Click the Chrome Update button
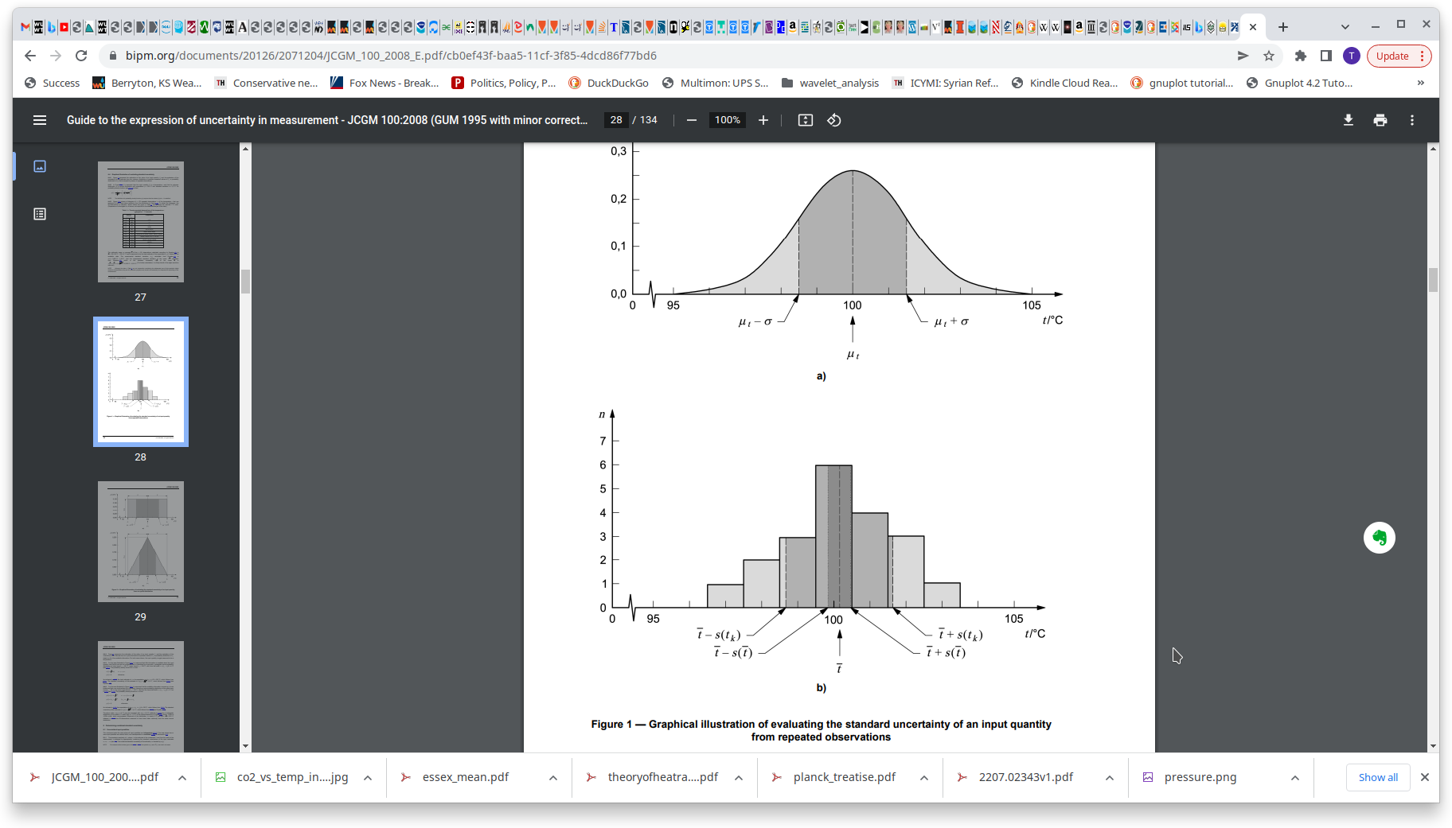1452x828 pixels. [x=1392, y=56]
